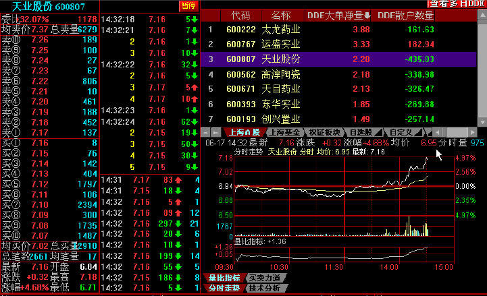This screenshot has width=487, height=296.
Task: Select the 分时走势 chart tab
Action: 224,288
